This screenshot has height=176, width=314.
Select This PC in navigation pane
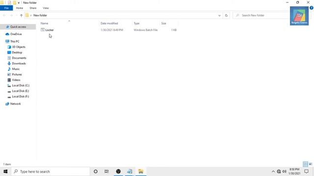pyautogui.click(x=15, y=41)
